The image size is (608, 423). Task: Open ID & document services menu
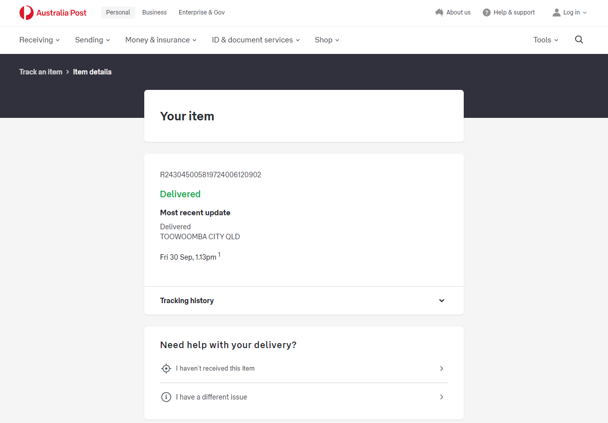(256, 40)
